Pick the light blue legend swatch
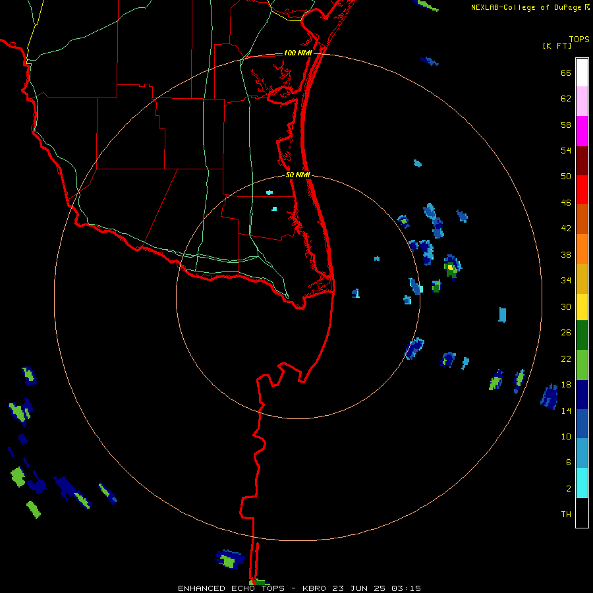593x593 pixels. coord(582,453)
